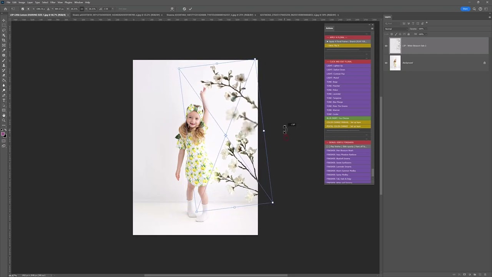
Task: Switch to the second tinanna document tab
Action: pos(209,15)
